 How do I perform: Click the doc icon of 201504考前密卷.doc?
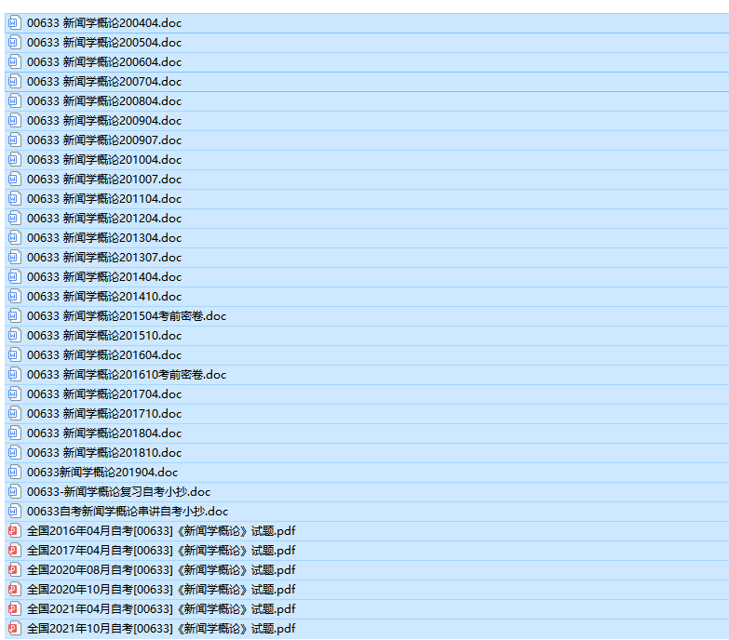[x=14, y=316]
